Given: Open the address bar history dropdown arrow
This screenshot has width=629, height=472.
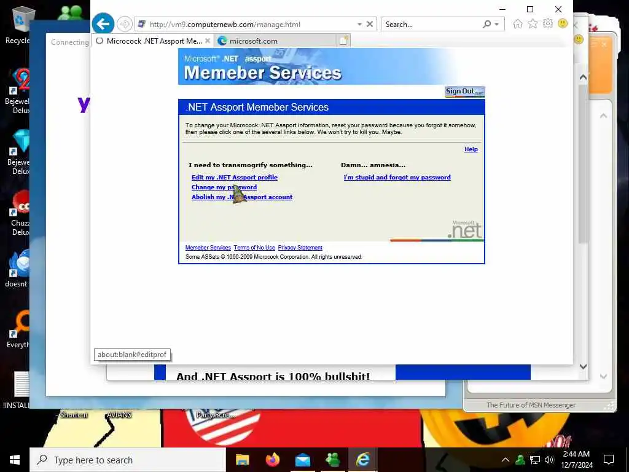Looking at the screenshot, I should [359, 25].
